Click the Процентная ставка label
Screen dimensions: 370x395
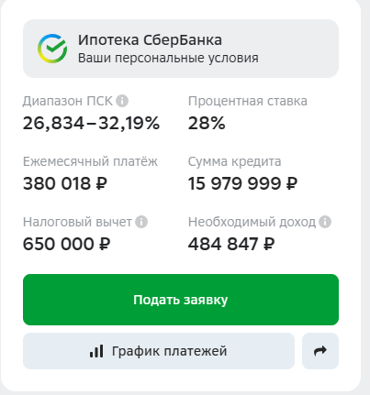pyautogui.click(x=248, y=101)
